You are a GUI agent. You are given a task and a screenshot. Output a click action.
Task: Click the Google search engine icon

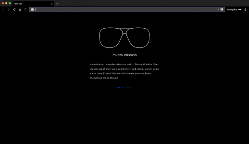(x=32, y=10)
